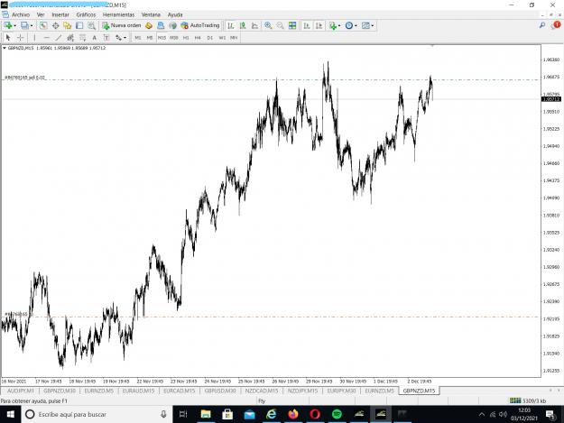
Task: Select the Trendline drawing tool
Action: click(x=59, y=37)
